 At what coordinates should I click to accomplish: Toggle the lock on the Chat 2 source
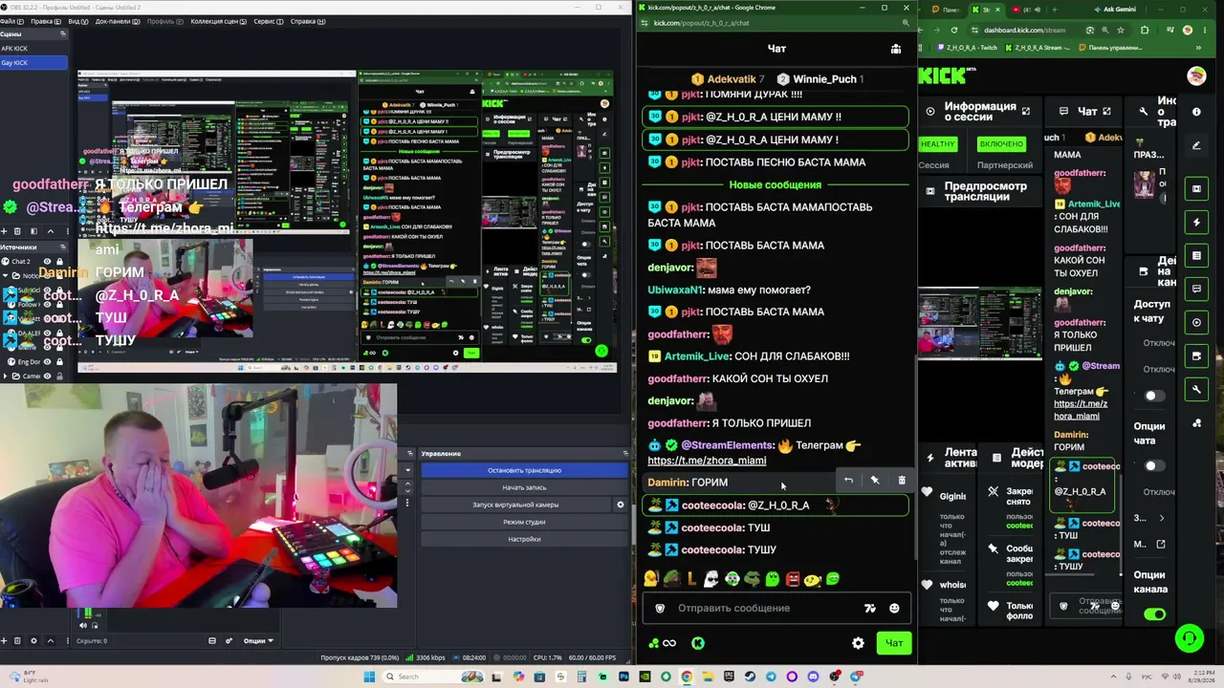coord(59,262)
